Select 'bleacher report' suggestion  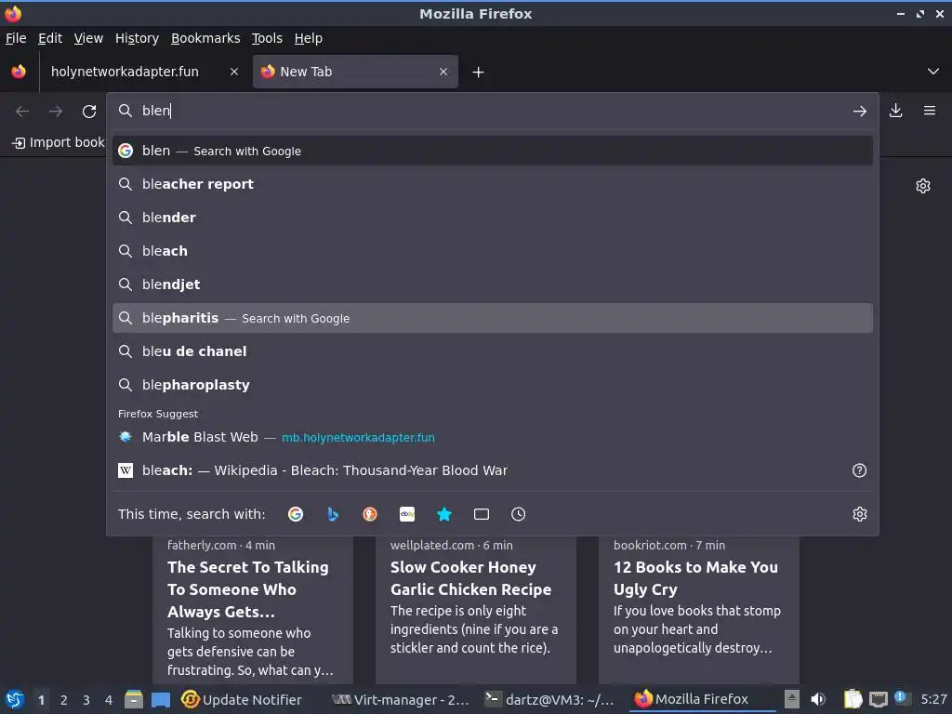click(x=493, y=184)
